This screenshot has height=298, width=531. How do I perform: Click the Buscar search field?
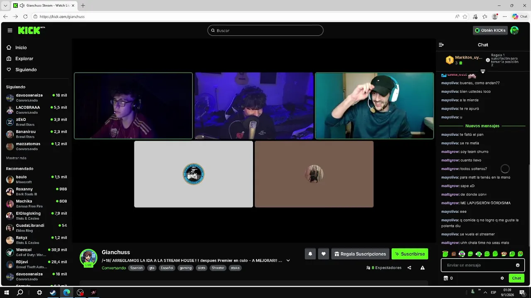(x=265, y=30)
